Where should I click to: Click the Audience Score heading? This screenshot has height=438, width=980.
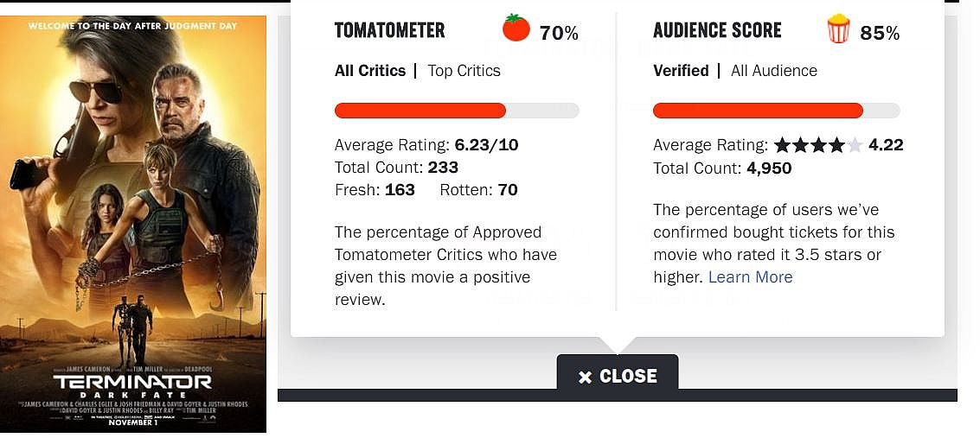717,31
